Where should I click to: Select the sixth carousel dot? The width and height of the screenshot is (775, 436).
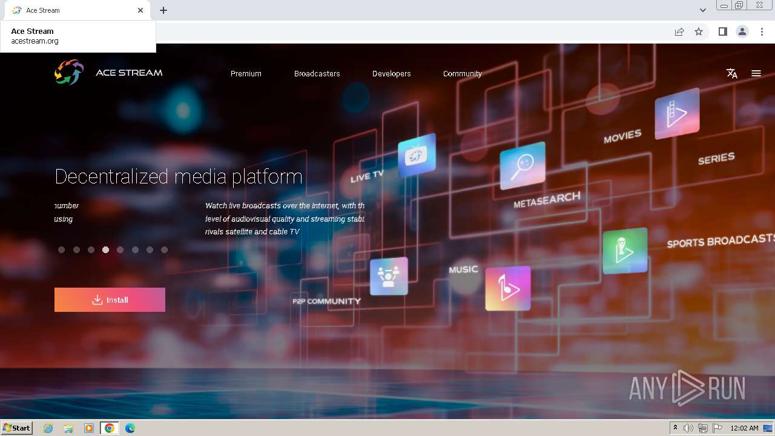[135, 249]
